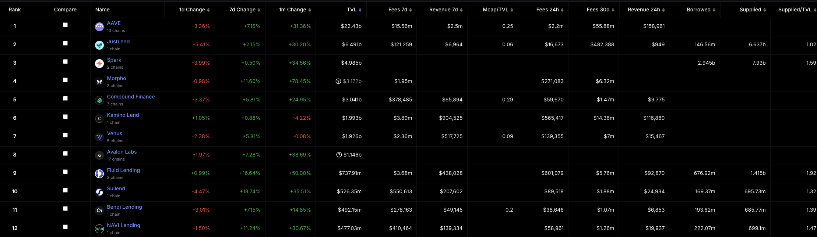The image size is (817, 237).
Task: Open the Kamino Lend protocol link
Action: coord(123,115)
